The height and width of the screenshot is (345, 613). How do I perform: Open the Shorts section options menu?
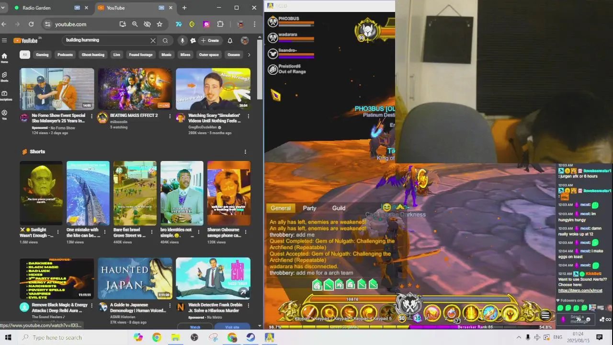pos(245,152)
